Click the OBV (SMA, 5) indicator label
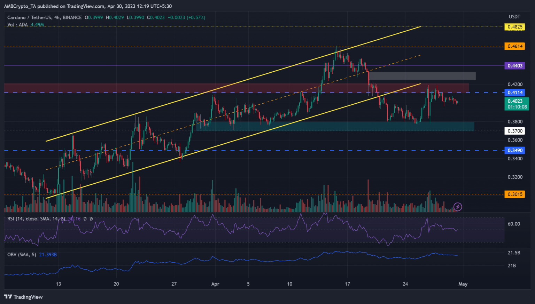Image resolution: width=535 pixels, height=304 pixels. tap(22, 255)
